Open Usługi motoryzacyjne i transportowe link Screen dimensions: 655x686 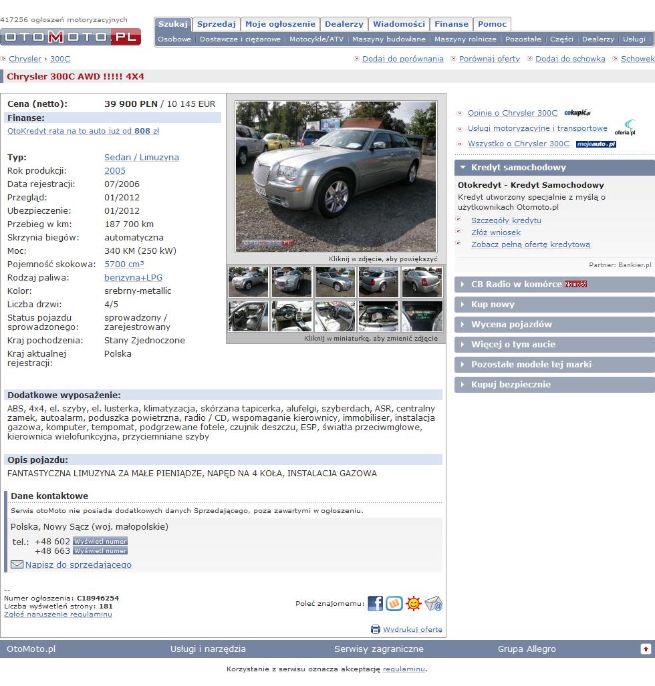(537, 128)
